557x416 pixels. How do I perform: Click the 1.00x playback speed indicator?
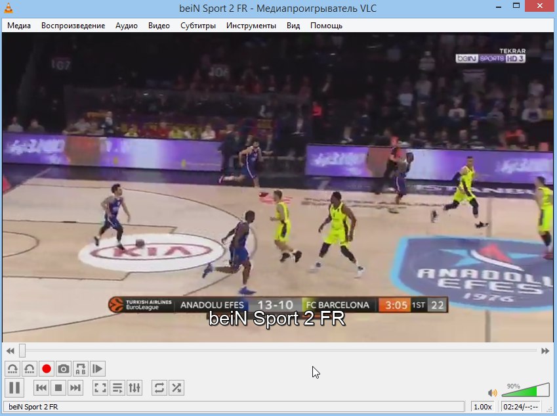483,407
